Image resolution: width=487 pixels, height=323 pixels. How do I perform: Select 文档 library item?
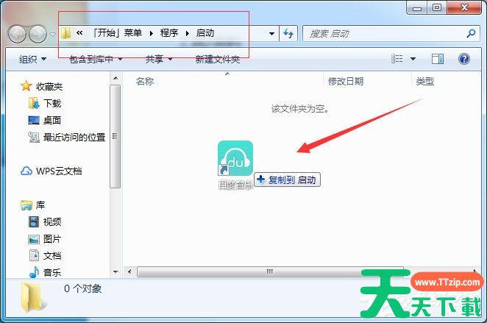(x=52, y=255)
